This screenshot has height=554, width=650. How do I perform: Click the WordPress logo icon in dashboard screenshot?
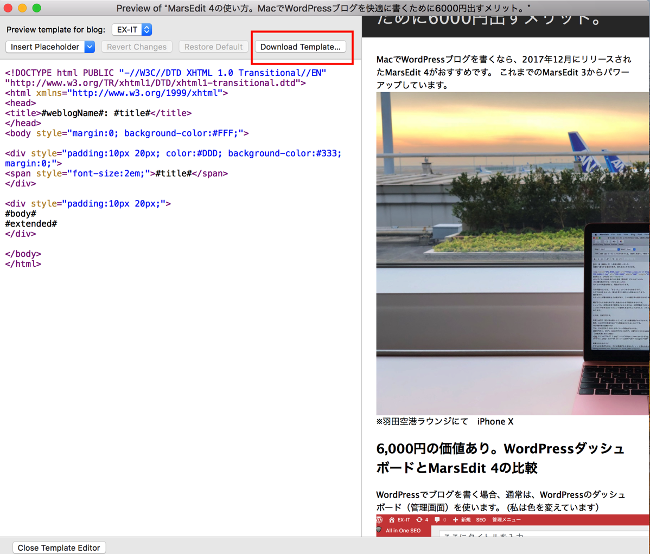tap(379, 520)
